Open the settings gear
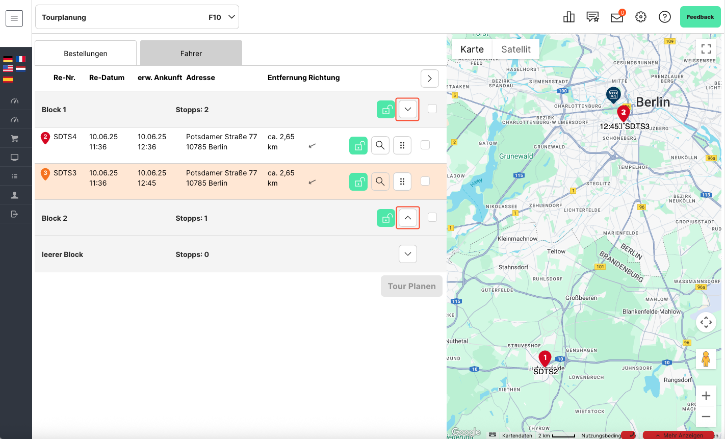The height and width of the screenshot is (439, 725). 641,17
